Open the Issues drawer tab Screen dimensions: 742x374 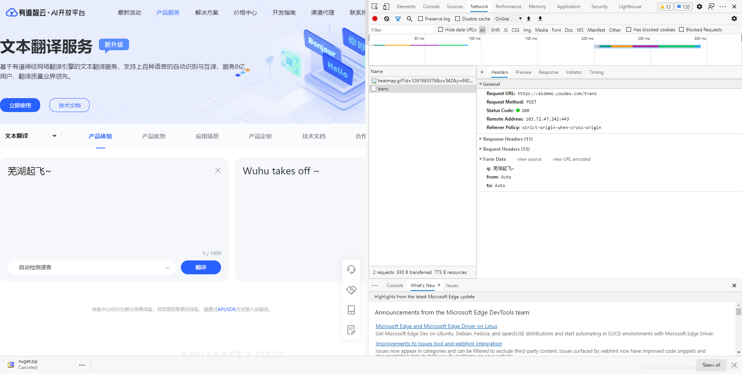(452, 286)
